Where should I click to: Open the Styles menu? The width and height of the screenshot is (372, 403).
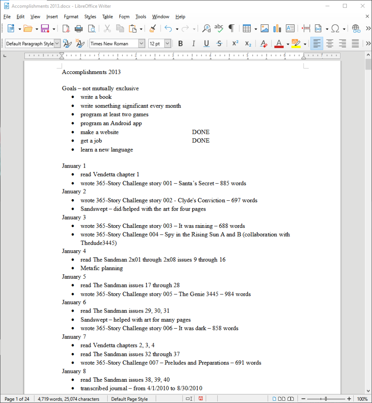coord(90,17)
